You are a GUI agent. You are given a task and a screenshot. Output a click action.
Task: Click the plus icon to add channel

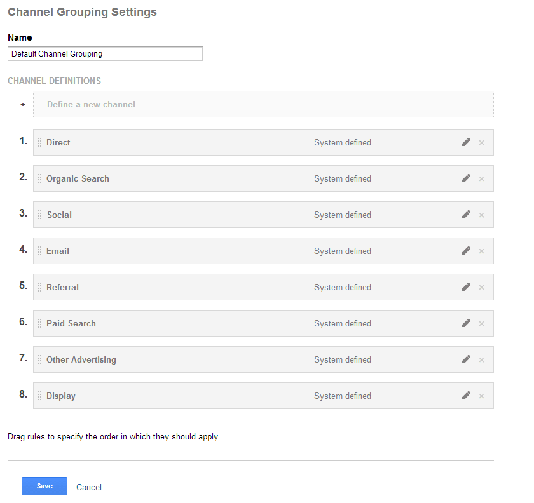pos(23,105)
